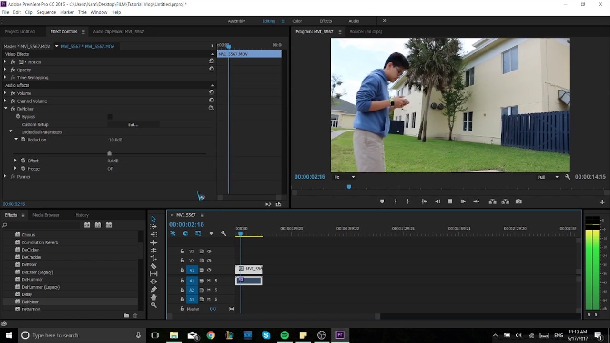The width and height of the screenshot is (610, 343).
Task: Open Spotify from the taskbar
Action: click(285, 335)
